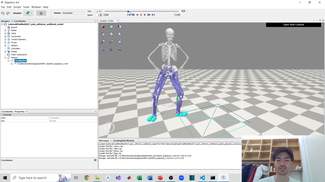Zoom out in the visualizer
Image resolution: width=325 pixels, height=182 pixels.
(x=103, y=41)
